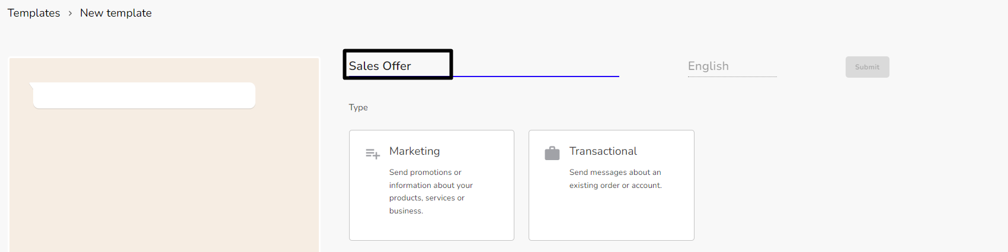Click the 'Send promotions or information' description
The width and height of the screenshot is (1008, 252).
coord(431,192)
